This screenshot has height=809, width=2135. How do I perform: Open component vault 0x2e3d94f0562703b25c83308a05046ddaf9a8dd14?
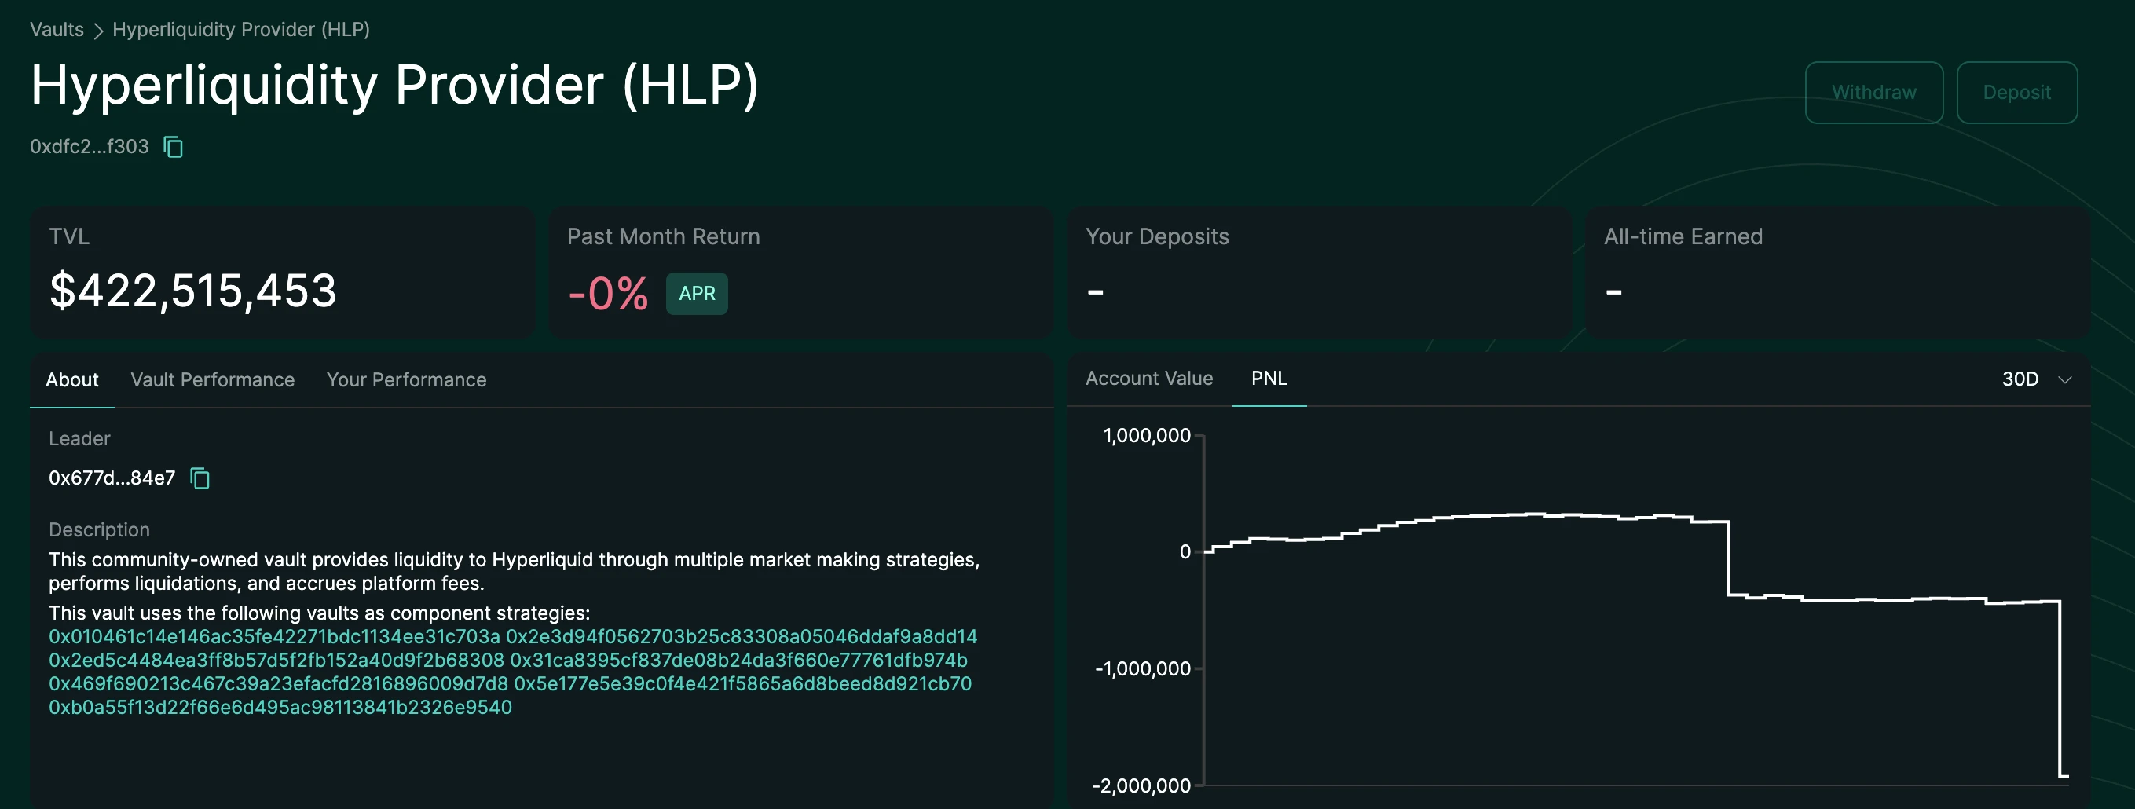click(742, 636)
